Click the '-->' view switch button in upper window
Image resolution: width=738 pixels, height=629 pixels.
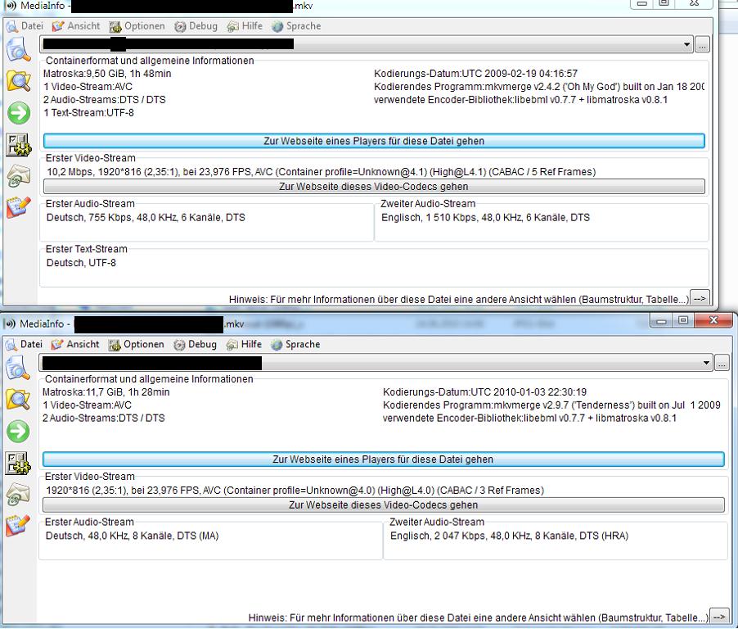700,299
